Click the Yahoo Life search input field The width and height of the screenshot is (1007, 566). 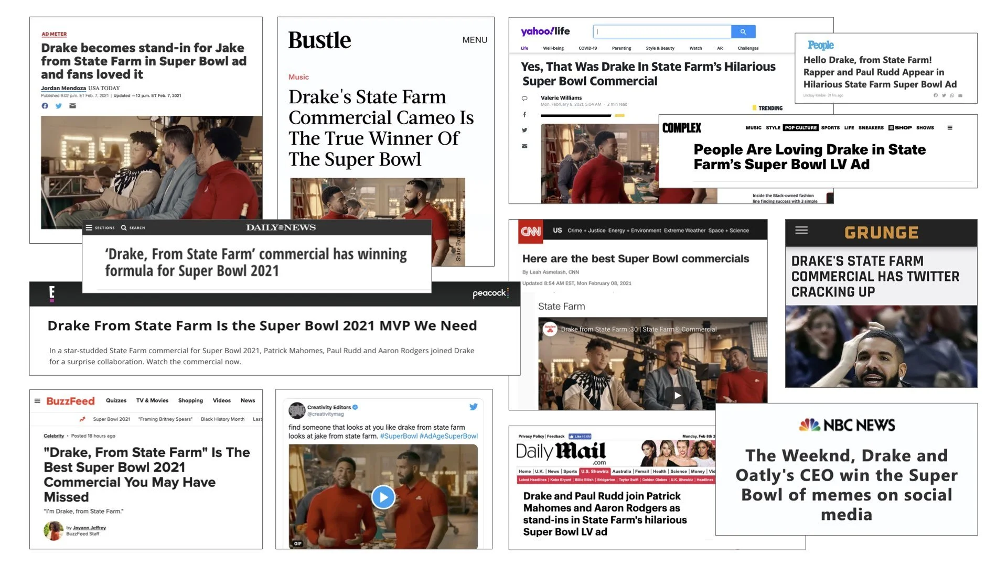tap(662, 32)
